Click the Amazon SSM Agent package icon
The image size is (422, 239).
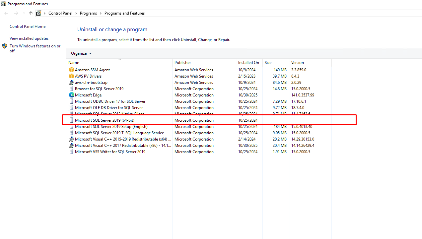pyautogui.click(x=71, y=70)
